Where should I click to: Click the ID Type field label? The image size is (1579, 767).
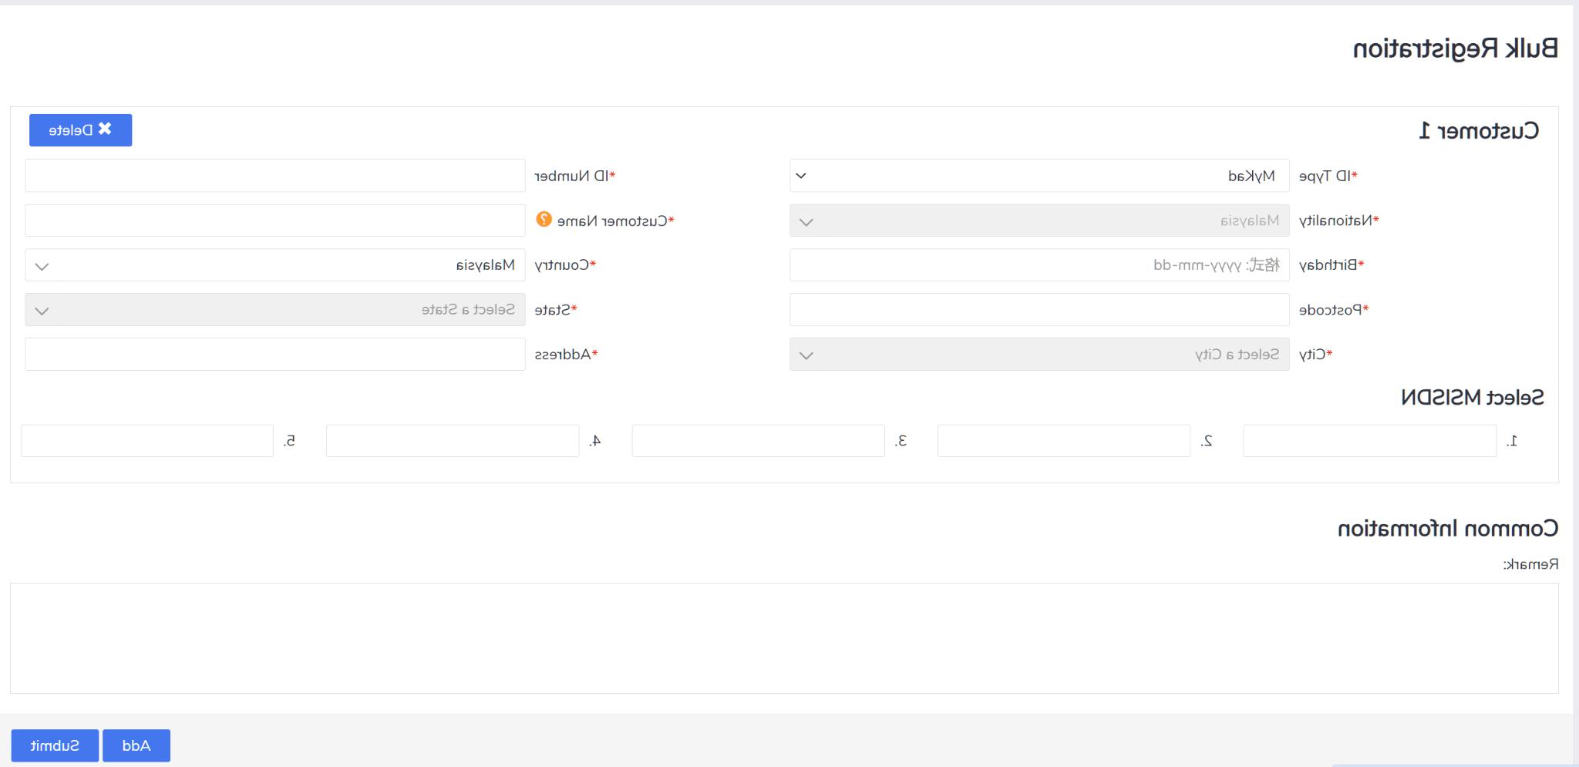(x=1328, y=177)
